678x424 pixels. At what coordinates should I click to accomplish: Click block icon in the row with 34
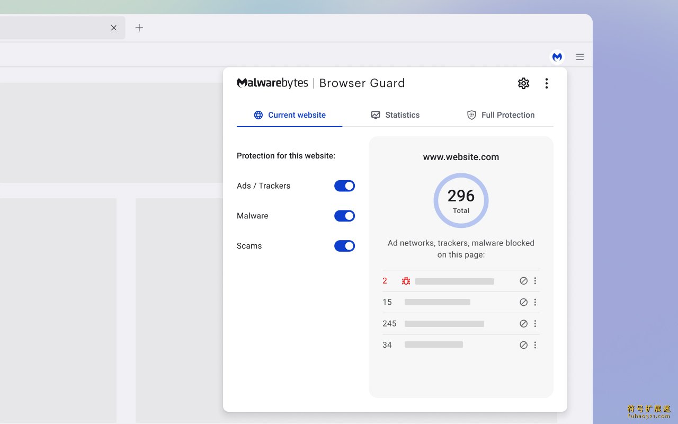[523, 345]
